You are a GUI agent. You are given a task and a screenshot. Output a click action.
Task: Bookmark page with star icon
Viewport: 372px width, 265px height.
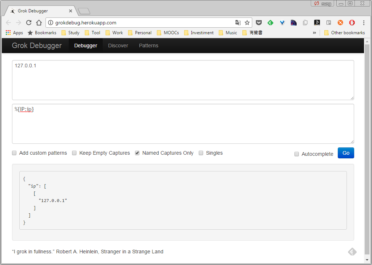(x=247, y=23)
